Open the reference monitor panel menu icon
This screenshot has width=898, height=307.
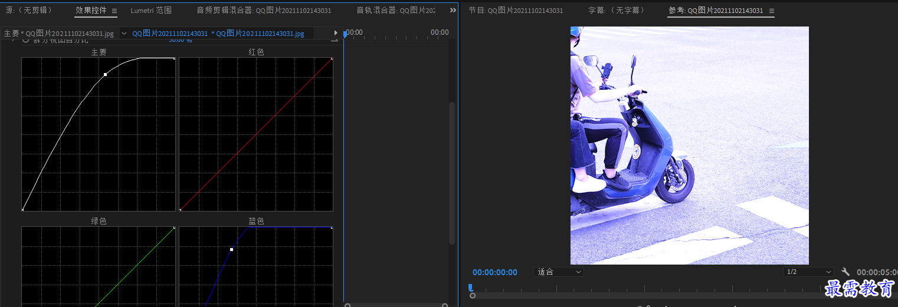click(x=772, y=11)
